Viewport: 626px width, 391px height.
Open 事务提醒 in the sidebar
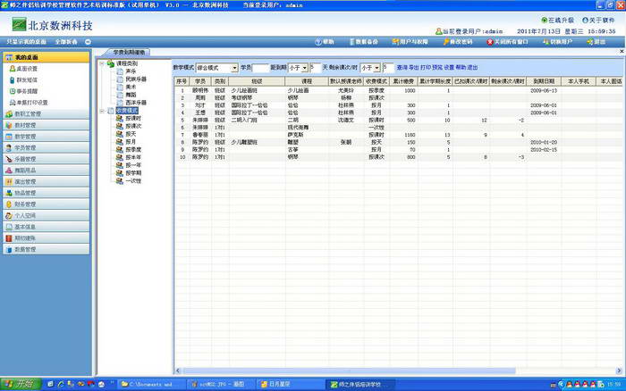pyautogui.click(x=23, y=91)
